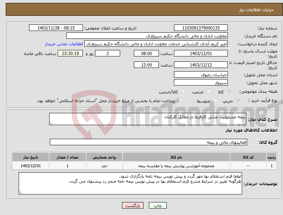Click the request creator name field
The image size is (283, 215).
click(x=156, y=44)
